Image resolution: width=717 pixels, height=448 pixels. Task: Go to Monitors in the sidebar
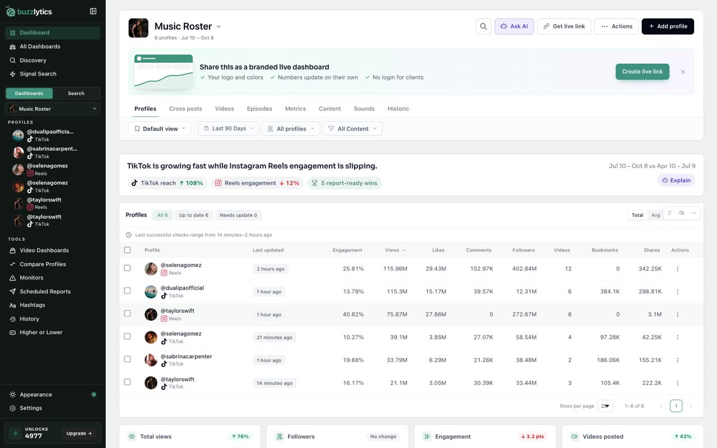53,278
